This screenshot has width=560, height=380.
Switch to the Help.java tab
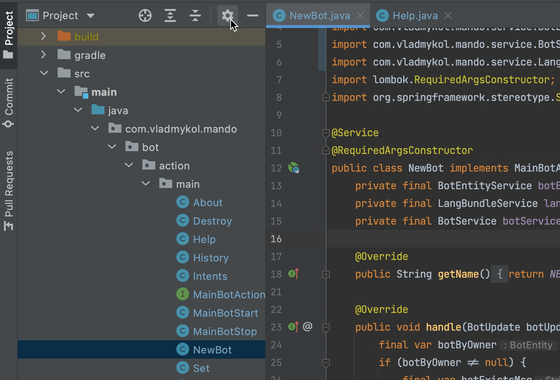(x=415, y=15)
